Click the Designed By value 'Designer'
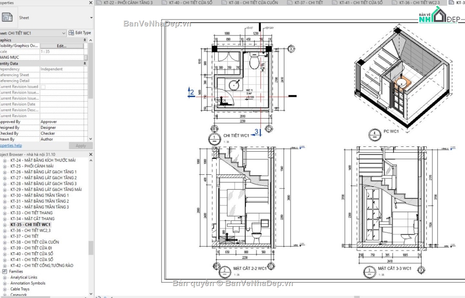The image size is (465, 298). (48, 127)
